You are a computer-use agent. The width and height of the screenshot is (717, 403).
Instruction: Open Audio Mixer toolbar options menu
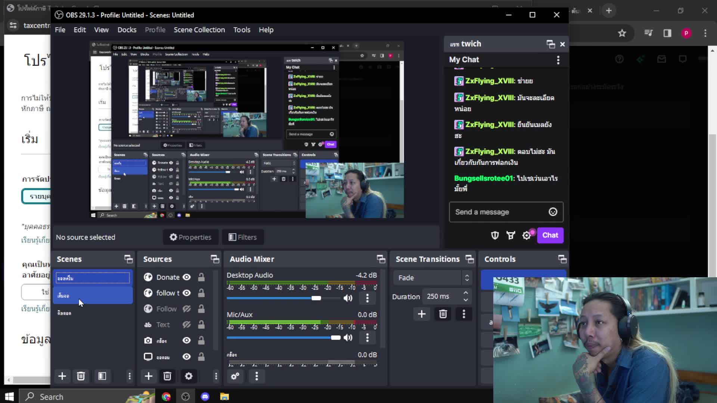point(257,376)
